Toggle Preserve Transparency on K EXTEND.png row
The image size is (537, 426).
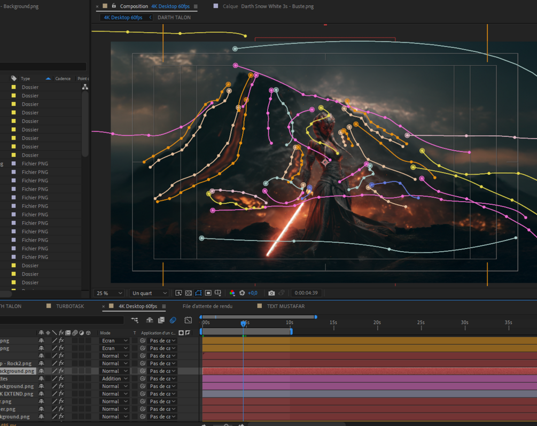(x=134, y=394)
